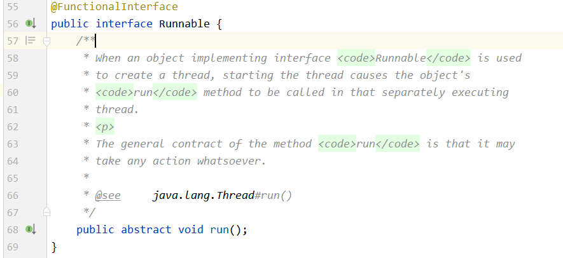The width and height of the screenshot is (563, 258).
Task: Click line number 55 in the gutter
Action: pos(13,7)
